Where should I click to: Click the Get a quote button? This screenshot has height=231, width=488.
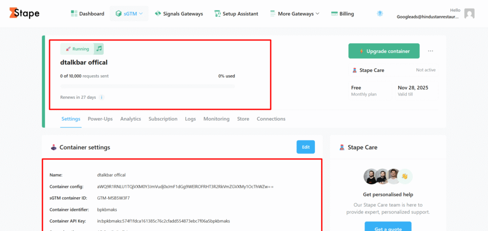(x=387, y=227)
